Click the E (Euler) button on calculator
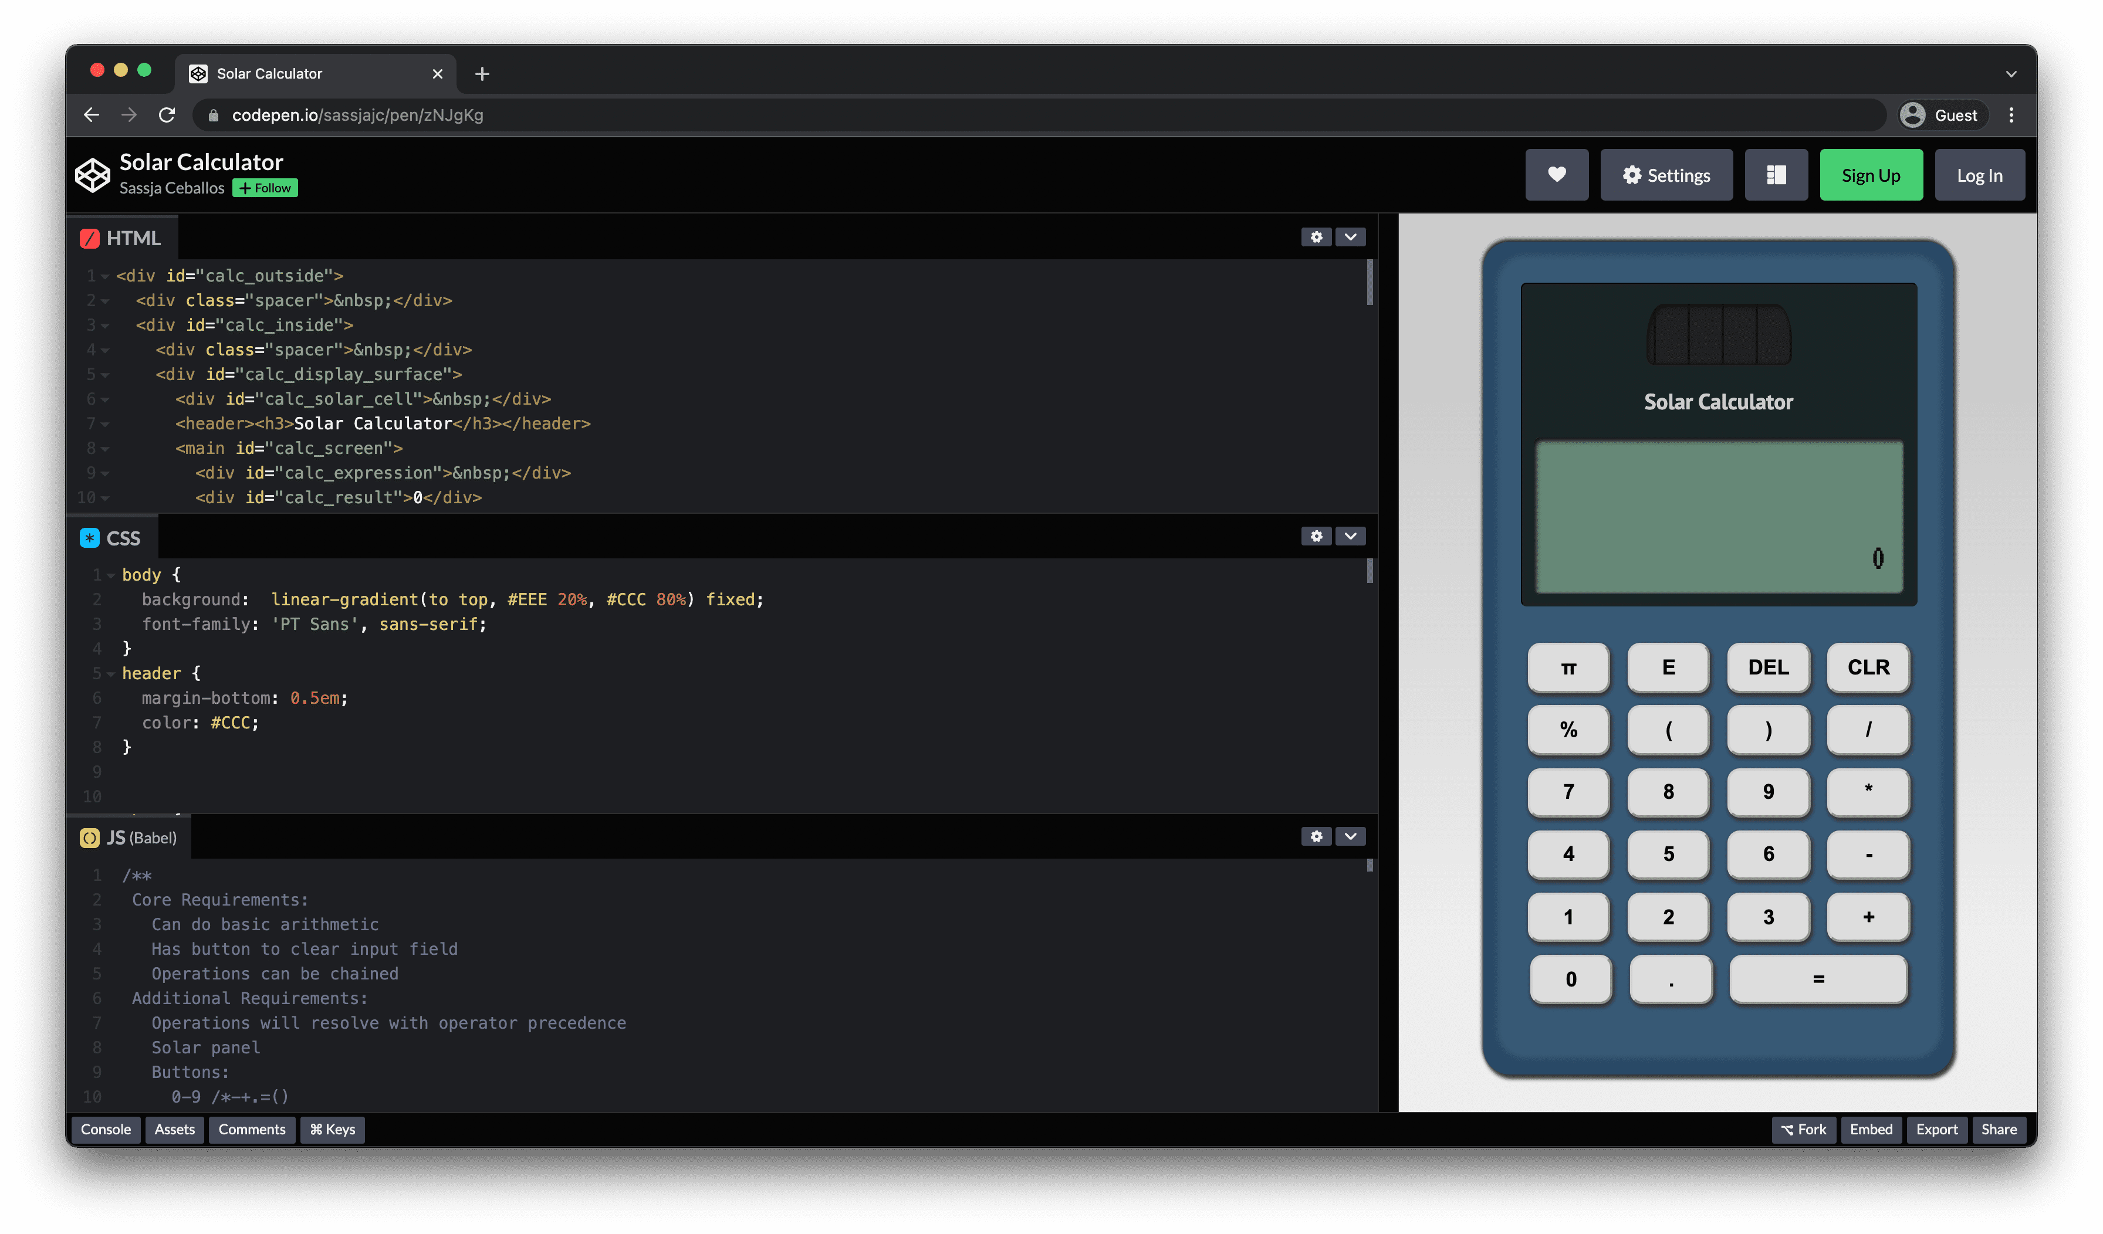2103x1234 pixels. click(1668, 667)
